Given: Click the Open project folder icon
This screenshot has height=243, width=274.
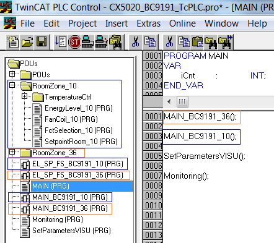Looking at the screenshot, I should click(x=27, y=42).
